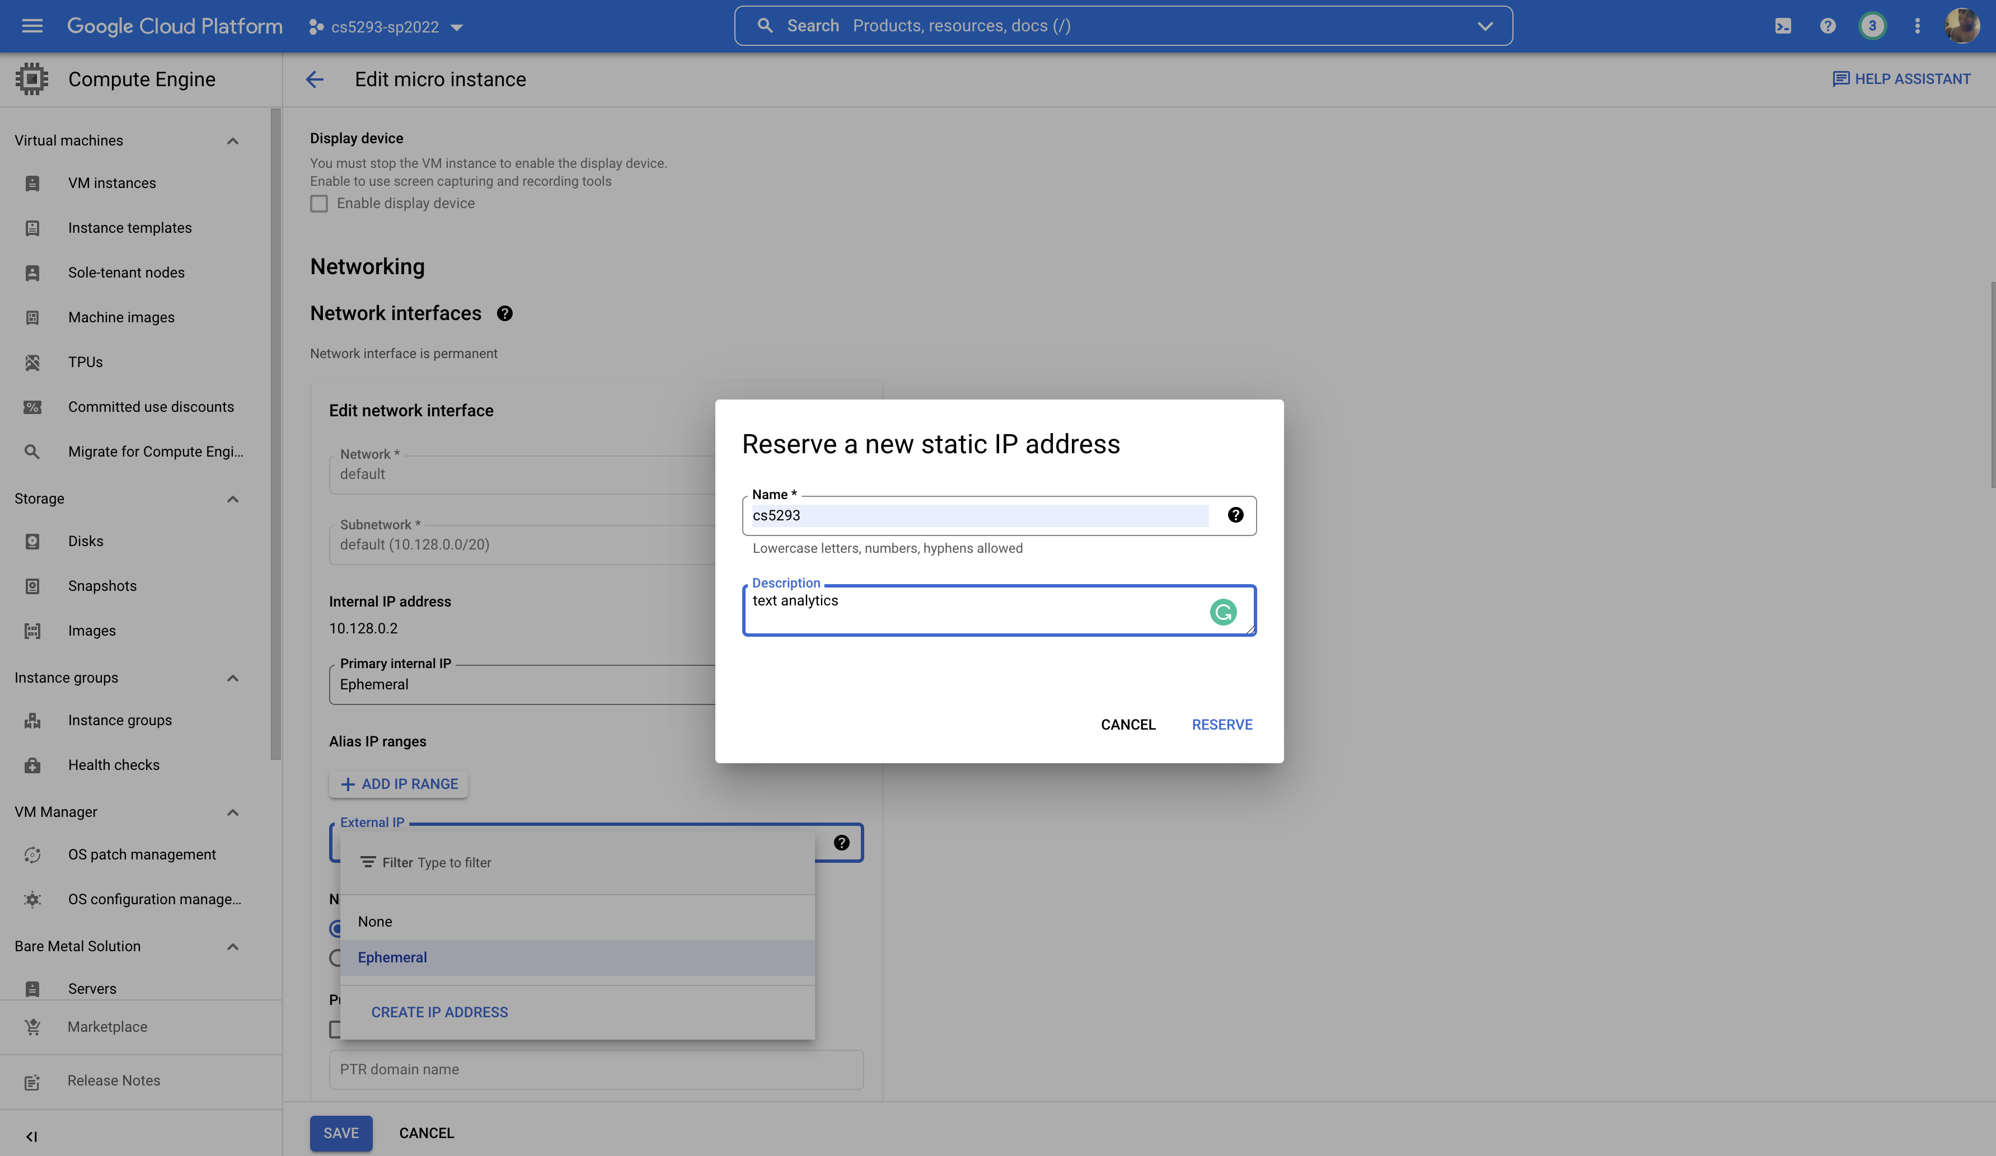Collapse the Virtual machines section

pos(232,141)
